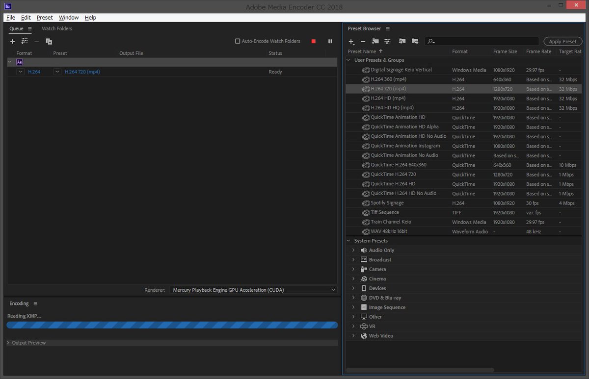Click the TV icon for Broadcast

(364, 260)
